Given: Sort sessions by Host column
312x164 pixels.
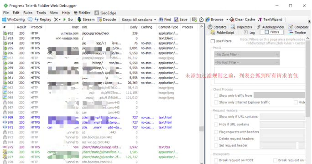Looking at the screenshot, I should pos(63,27).
